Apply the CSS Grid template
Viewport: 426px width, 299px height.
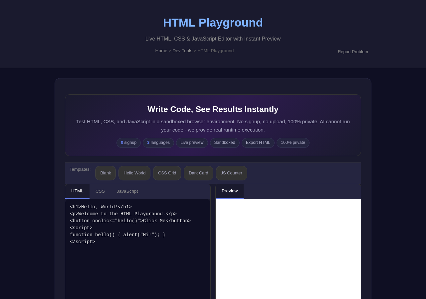[167, 173]
